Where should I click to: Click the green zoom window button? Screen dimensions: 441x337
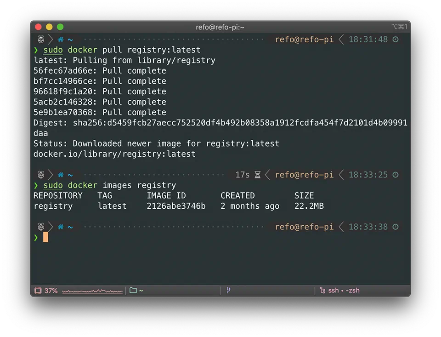click(60, 27)
